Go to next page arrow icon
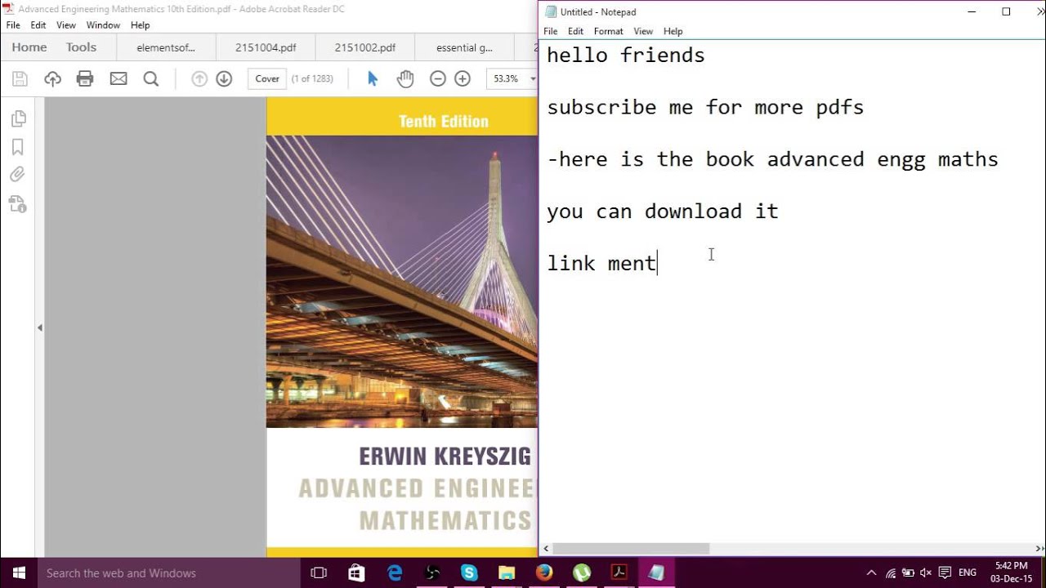This screenshot has width=1046, height=588. click(224, 78)
